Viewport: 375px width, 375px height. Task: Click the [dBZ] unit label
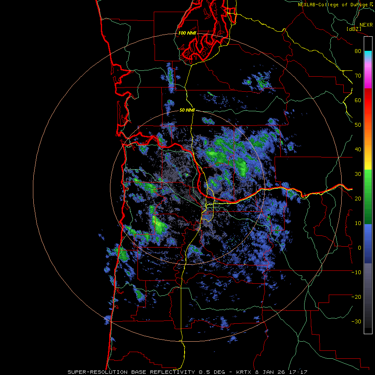tap(354, 29)
